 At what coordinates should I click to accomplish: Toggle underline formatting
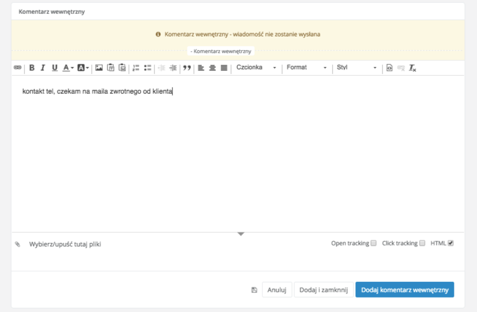55,68
